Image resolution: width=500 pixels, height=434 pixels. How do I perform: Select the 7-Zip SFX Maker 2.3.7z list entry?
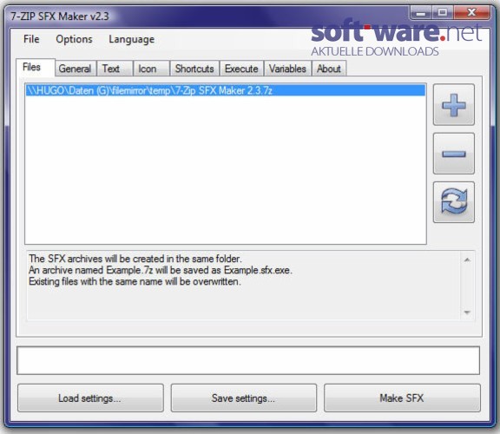pos(226,90)
